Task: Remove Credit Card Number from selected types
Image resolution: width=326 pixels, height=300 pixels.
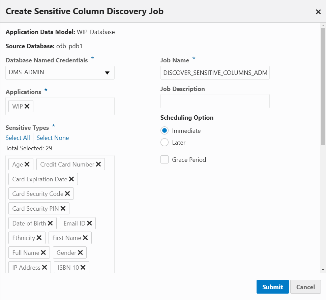Action: [x=98, y=164]
